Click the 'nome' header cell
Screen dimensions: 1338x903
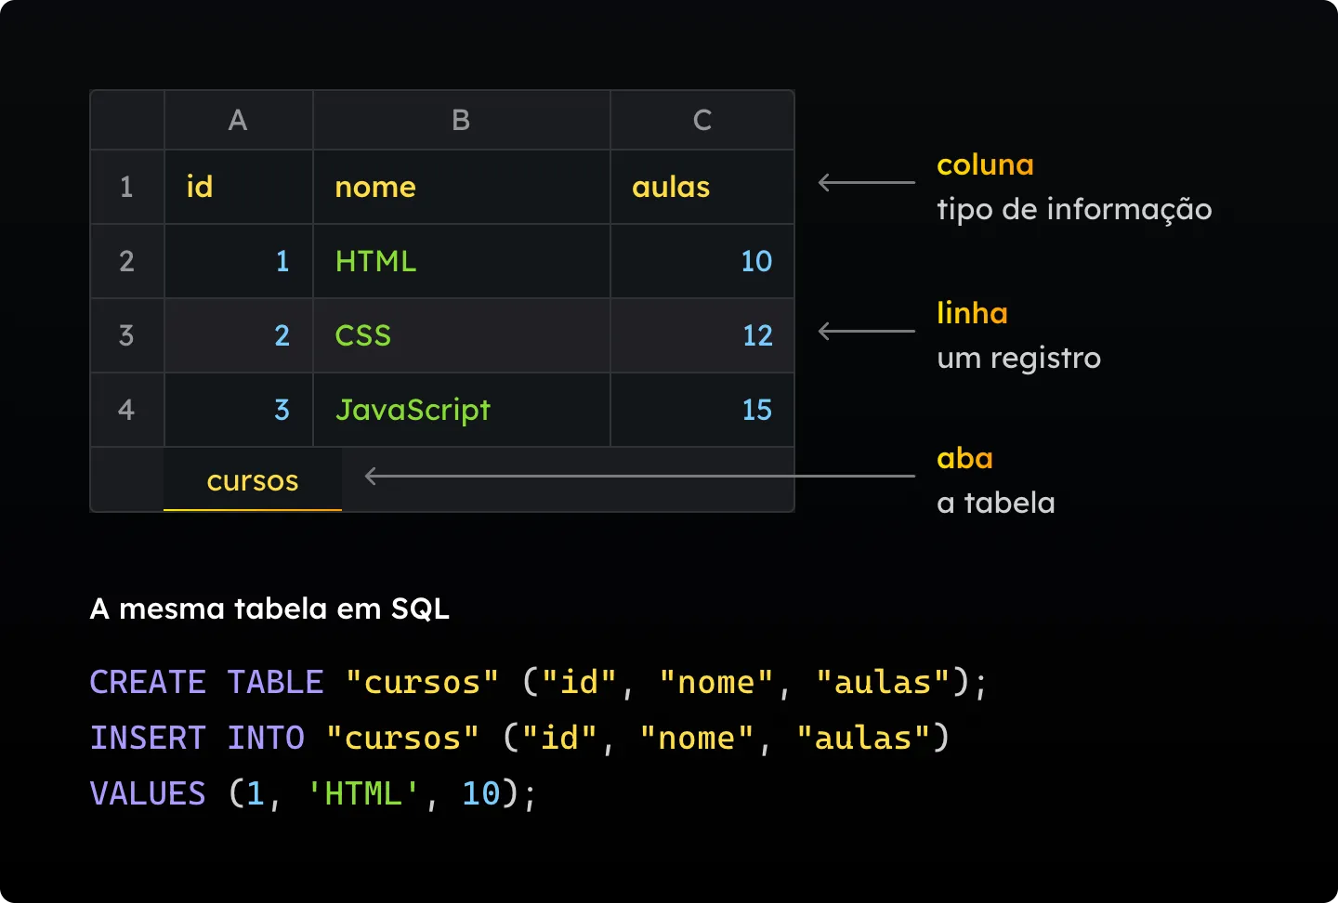point(462,187)
